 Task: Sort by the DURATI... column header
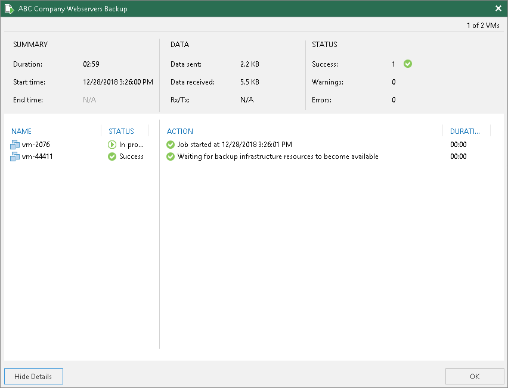point(465,132)
